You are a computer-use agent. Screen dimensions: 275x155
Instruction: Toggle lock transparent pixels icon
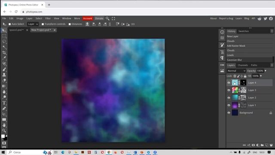(235, 76)
